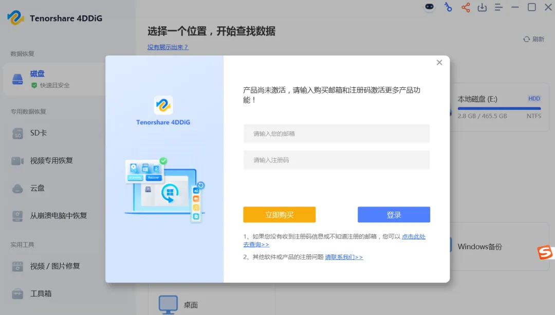
Task: Click the 立即购买 buy now button
Action: tap(279, 214)
